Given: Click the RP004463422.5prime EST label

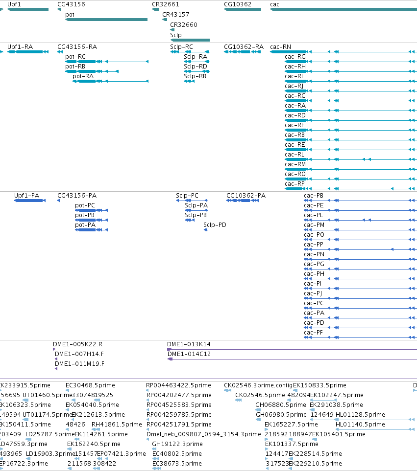Looking at the screenshot, I should coord(179,385).
